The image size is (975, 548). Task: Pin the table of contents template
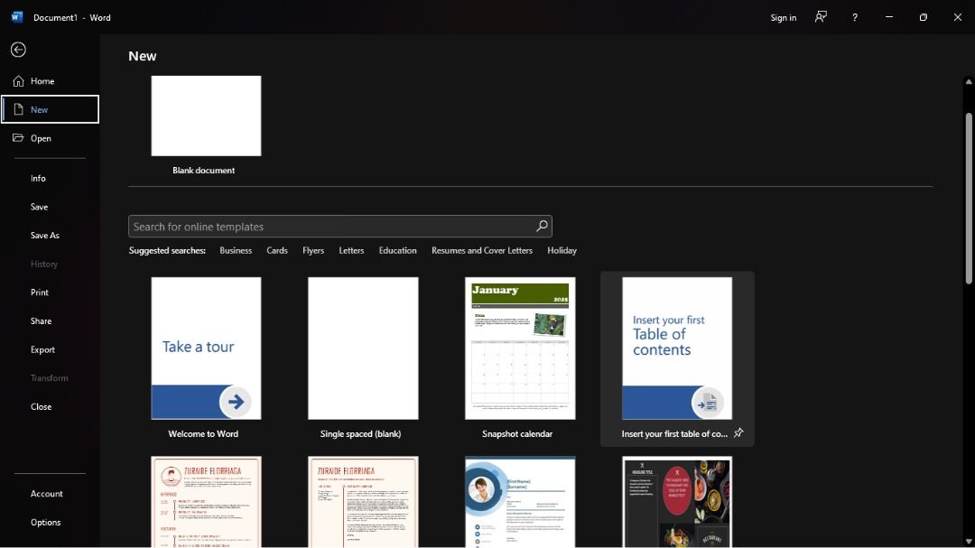click(738, 433)
